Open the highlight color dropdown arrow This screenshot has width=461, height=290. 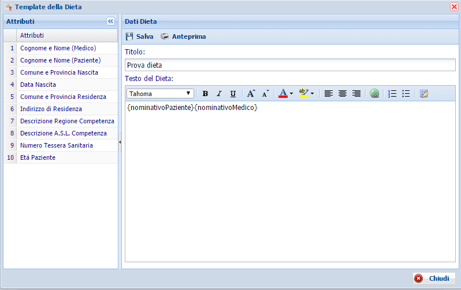(312, 94)
